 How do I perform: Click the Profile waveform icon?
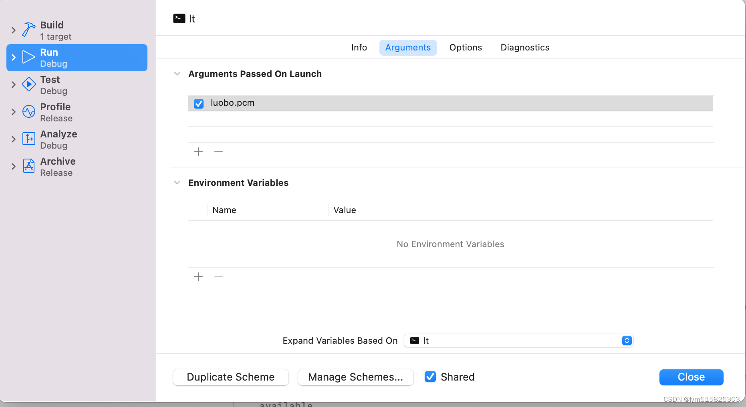click(x=28, y=112)
